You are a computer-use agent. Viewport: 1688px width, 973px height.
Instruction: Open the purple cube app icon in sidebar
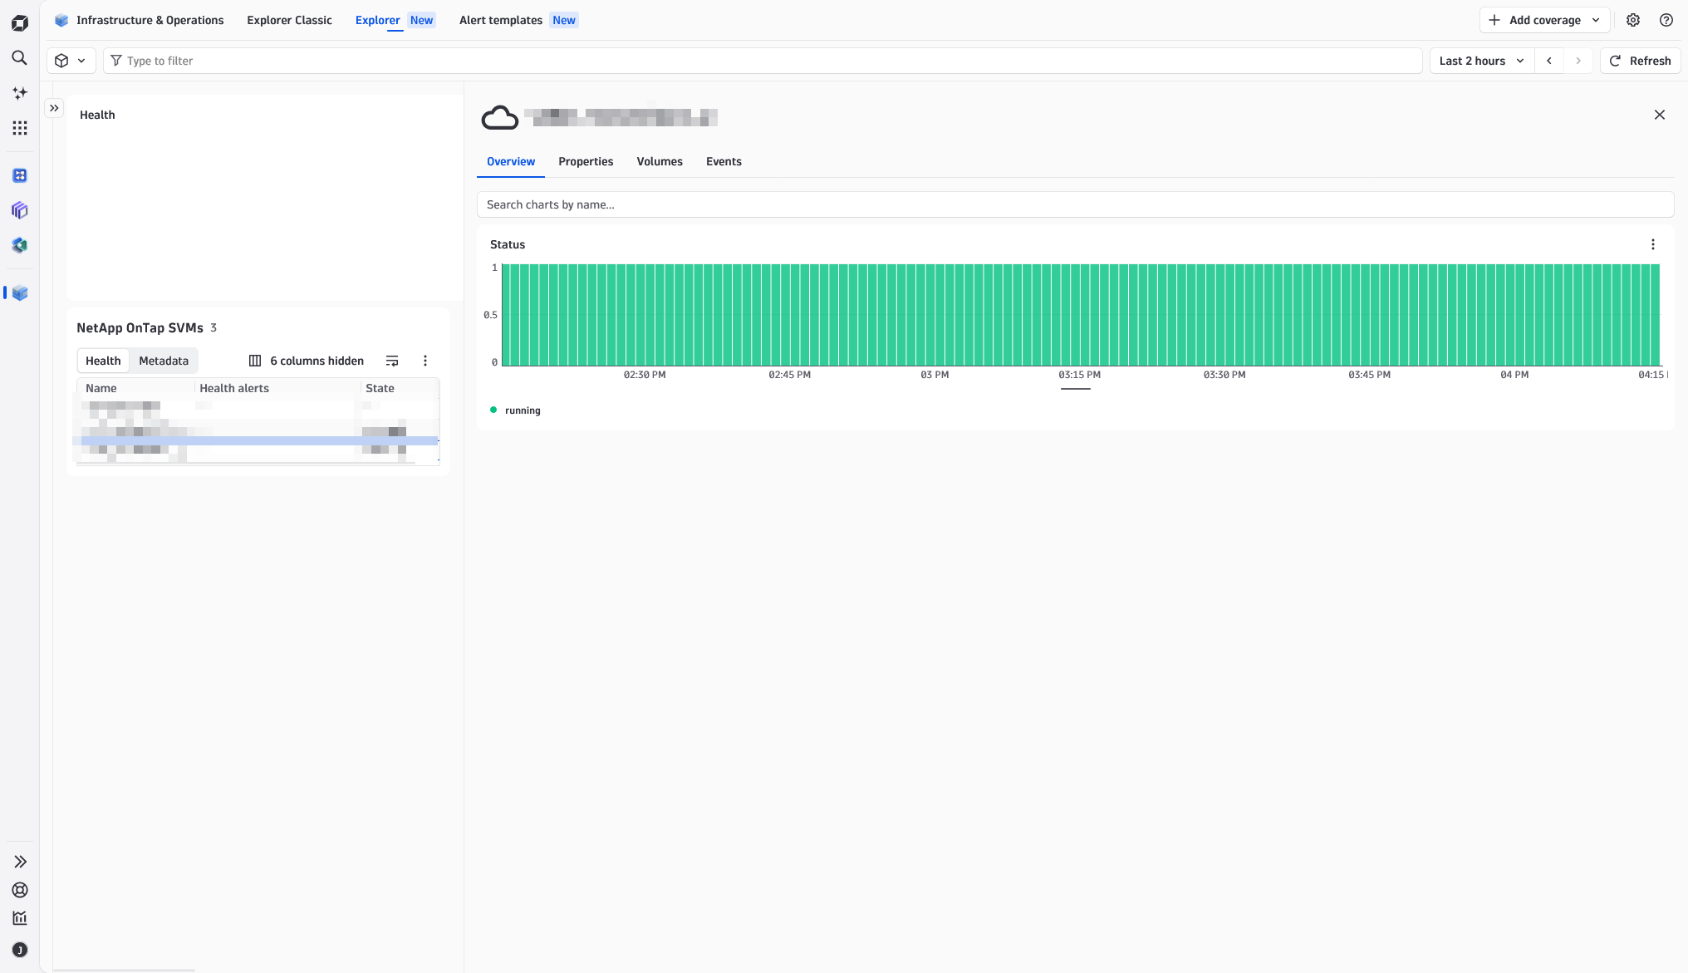20,210
